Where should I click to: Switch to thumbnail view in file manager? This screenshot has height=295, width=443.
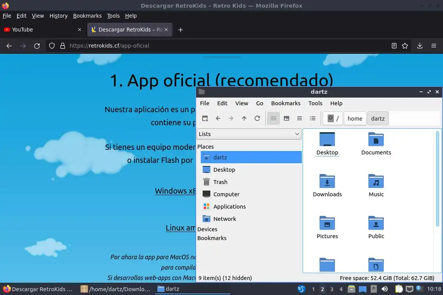286,118
